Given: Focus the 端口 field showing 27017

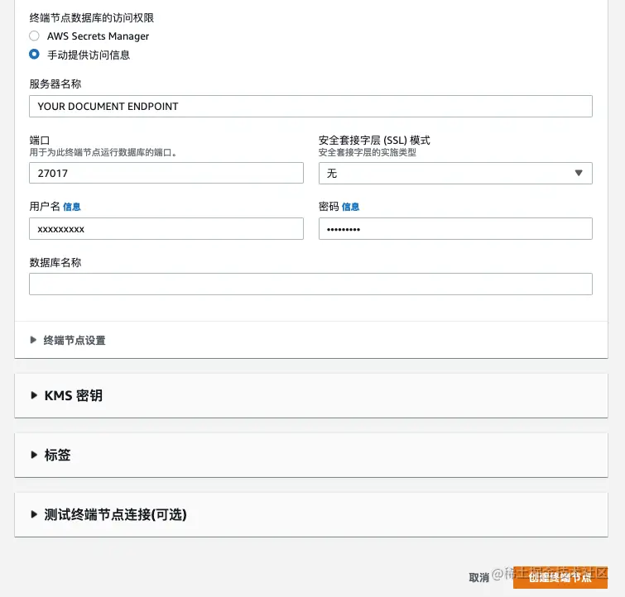Looking at the screenshot, I should click(166, 173).
